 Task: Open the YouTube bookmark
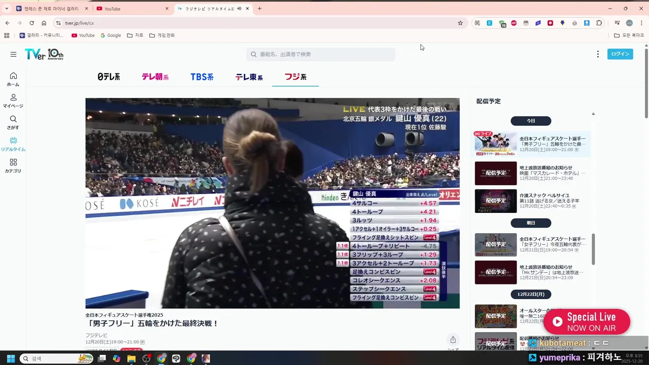click(83, 35)
